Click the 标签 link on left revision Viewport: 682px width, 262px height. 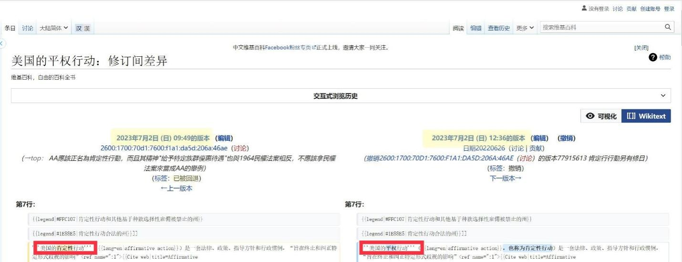161,178
